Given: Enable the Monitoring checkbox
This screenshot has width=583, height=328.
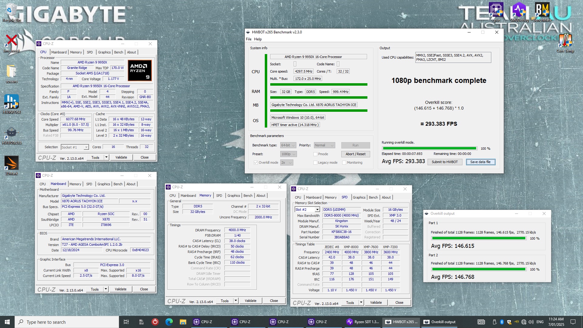Looking at the screenshot, I should pyautogui.click(x=344, y=162).
